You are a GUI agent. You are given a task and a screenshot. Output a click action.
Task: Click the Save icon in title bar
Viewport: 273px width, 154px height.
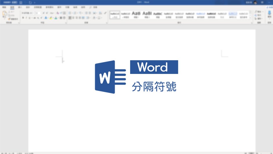point(21,2)
